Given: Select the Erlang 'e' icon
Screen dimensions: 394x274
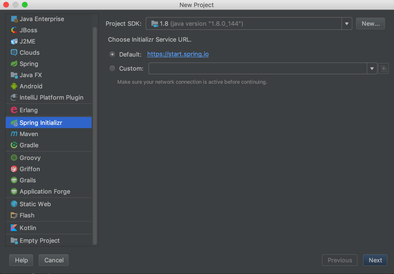Looking at the screenshot, I should [14, 110].
